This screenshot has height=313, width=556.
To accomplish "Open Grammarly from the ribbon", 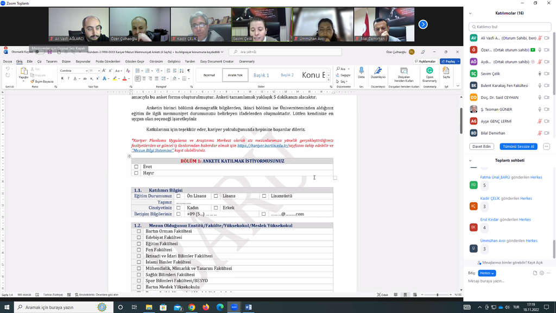I will click(x=429, y=73).
